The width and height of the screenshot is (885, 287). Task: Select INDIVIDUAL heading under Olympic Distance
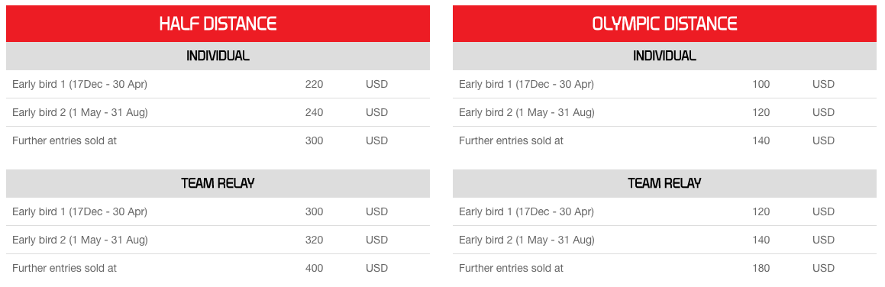tap(664, 56)
